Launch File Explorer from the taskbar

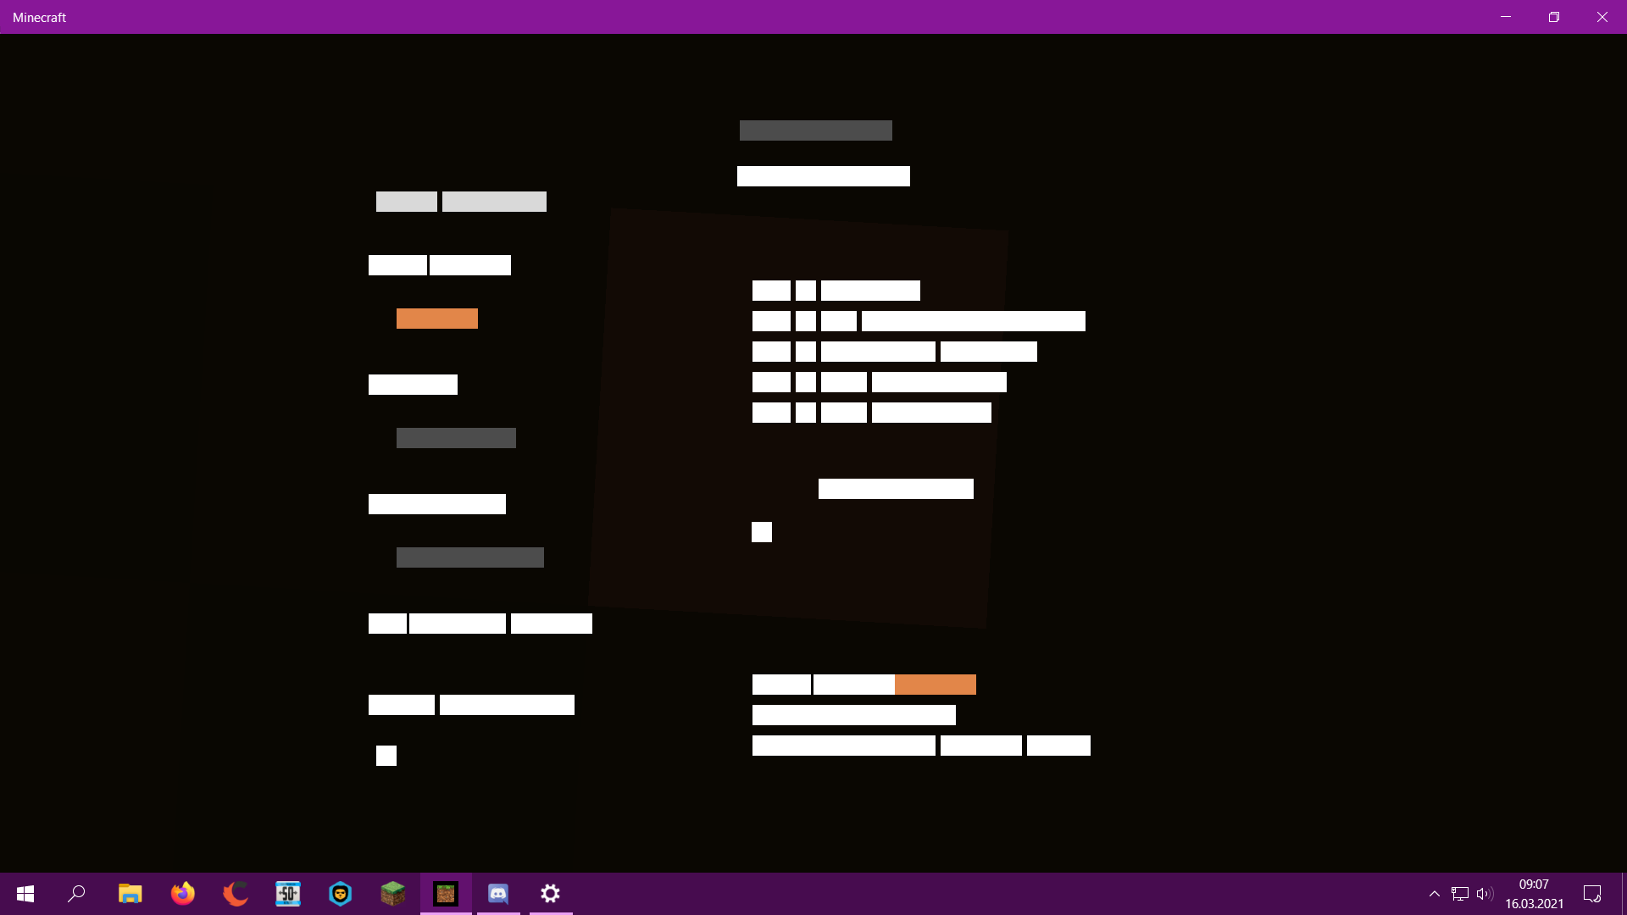[130, 894]
